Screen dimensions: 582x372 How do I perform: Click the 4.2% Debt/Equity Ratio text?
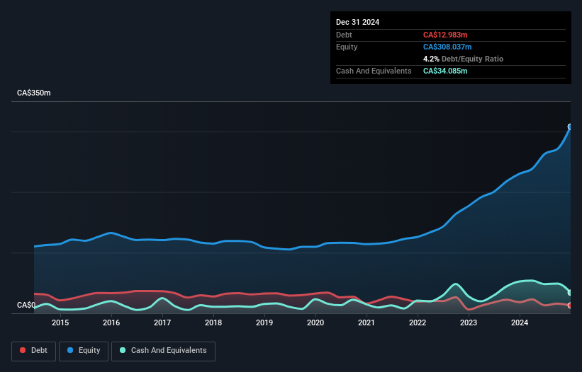pos(463,59)
